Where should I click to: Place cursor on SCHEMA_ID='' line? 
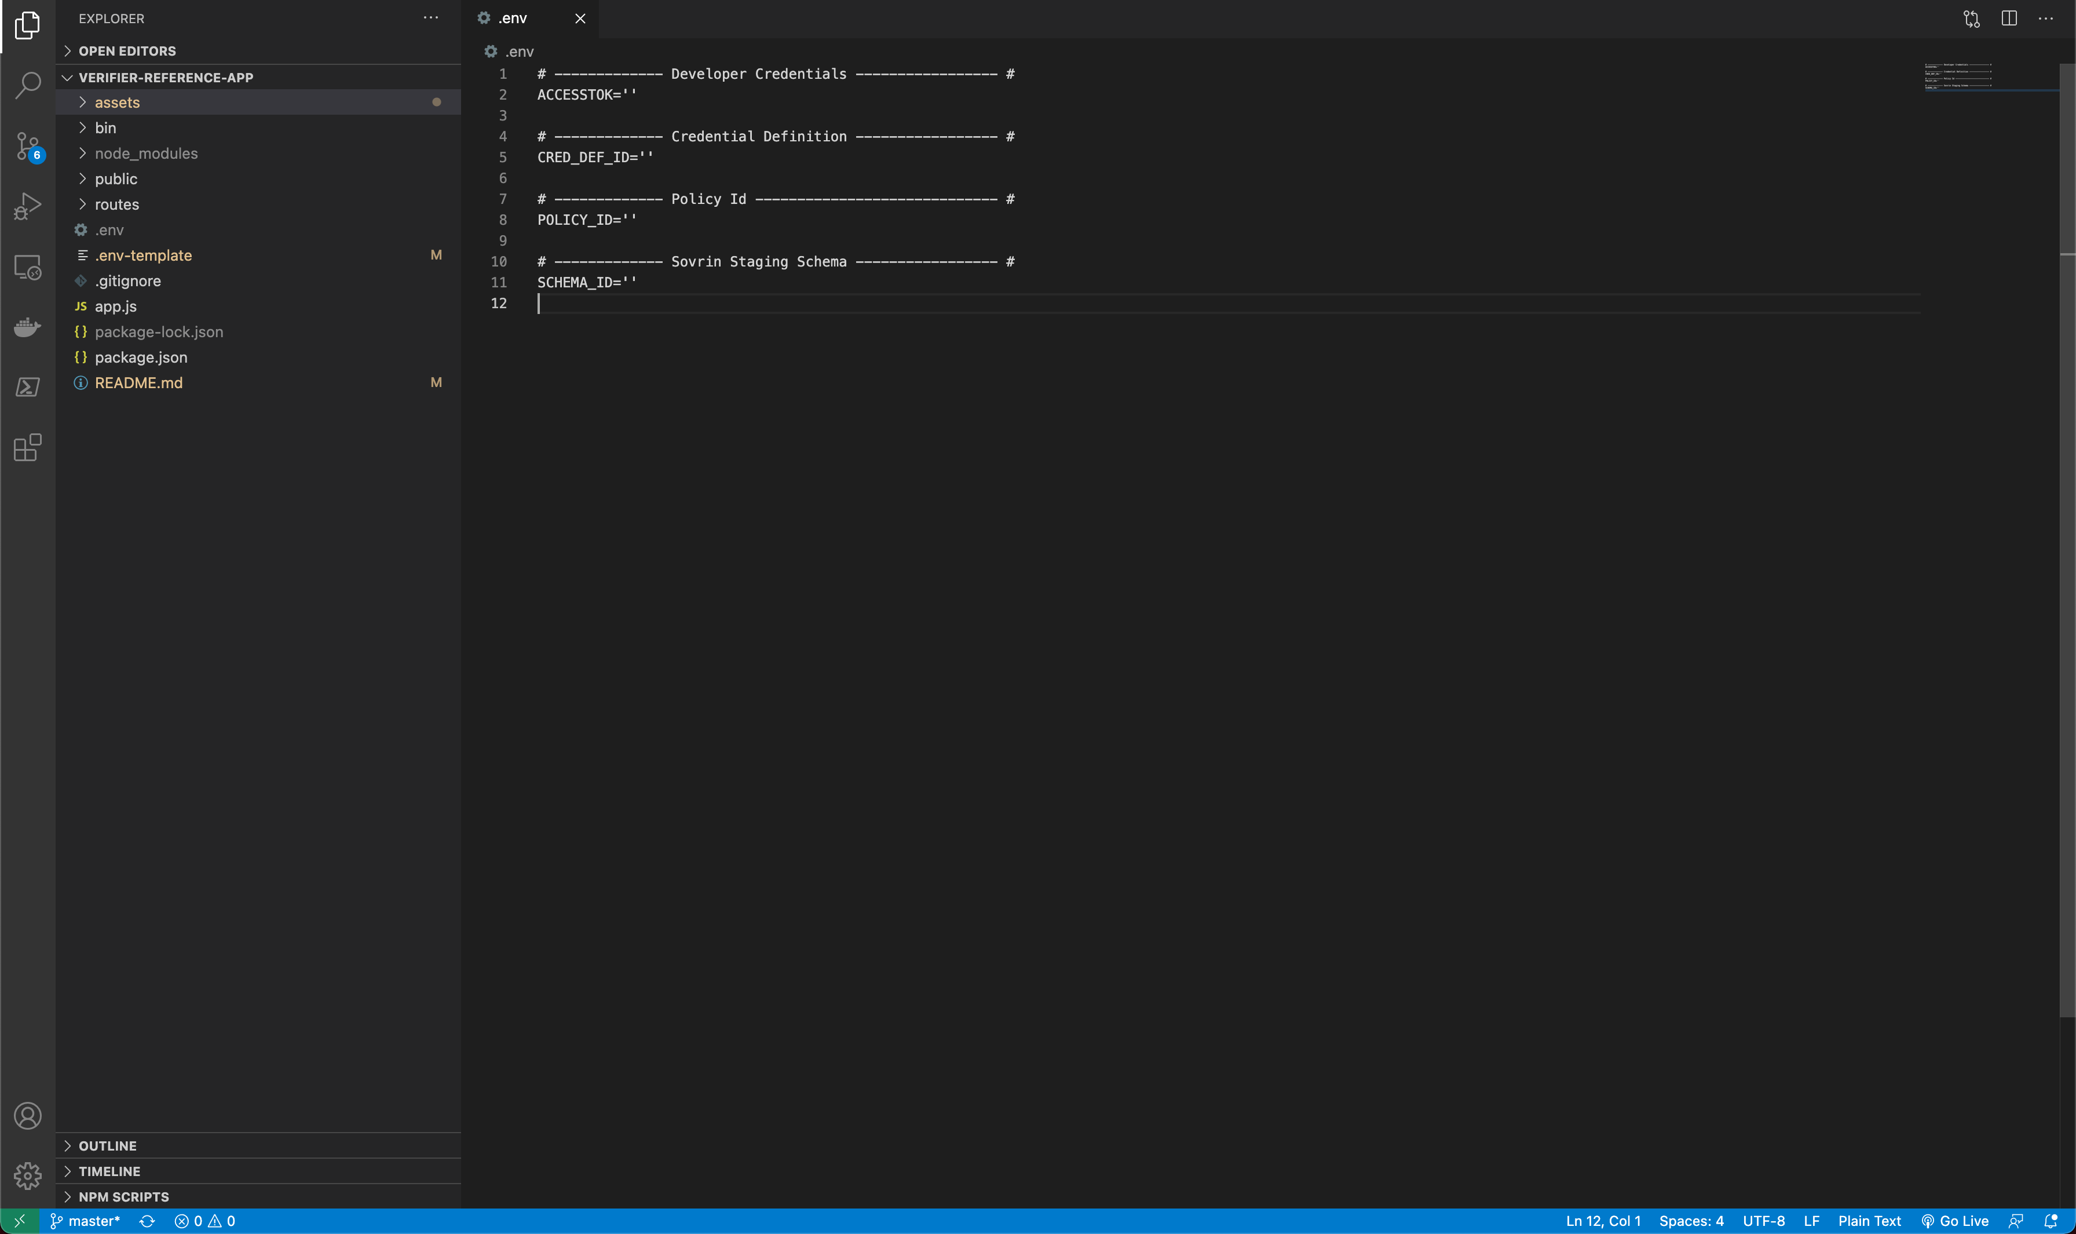pyautogui.click(x=587, y=283)
